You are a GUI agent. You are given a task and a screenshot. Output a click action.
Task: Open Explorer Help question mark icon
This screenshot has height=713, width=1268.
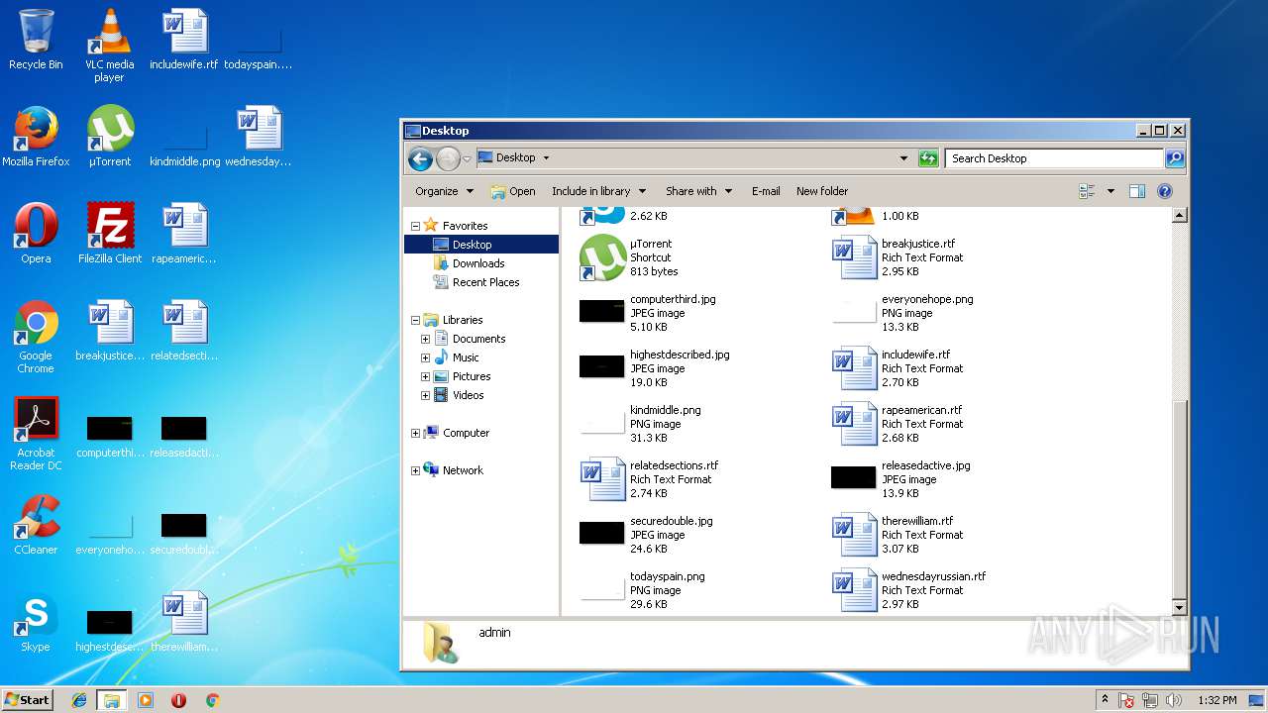tap(1165, 191)
